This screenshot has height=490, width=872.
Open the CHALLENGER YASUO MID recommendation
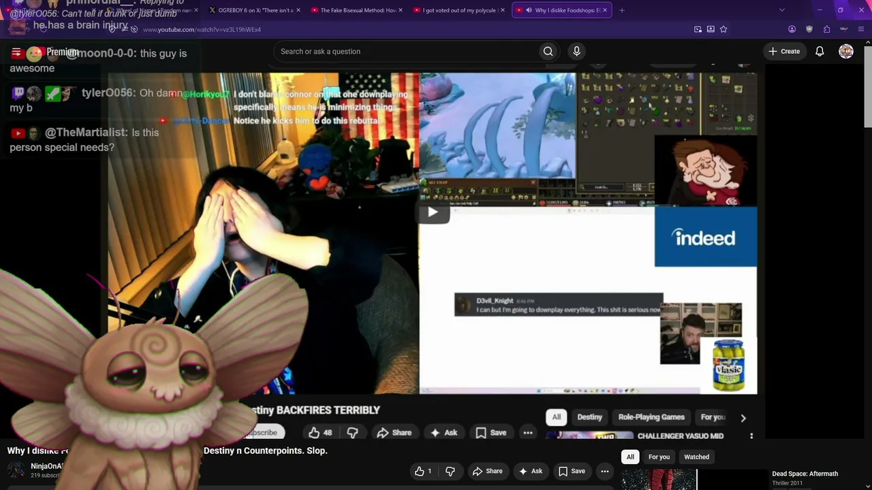[x=681, y=436]
